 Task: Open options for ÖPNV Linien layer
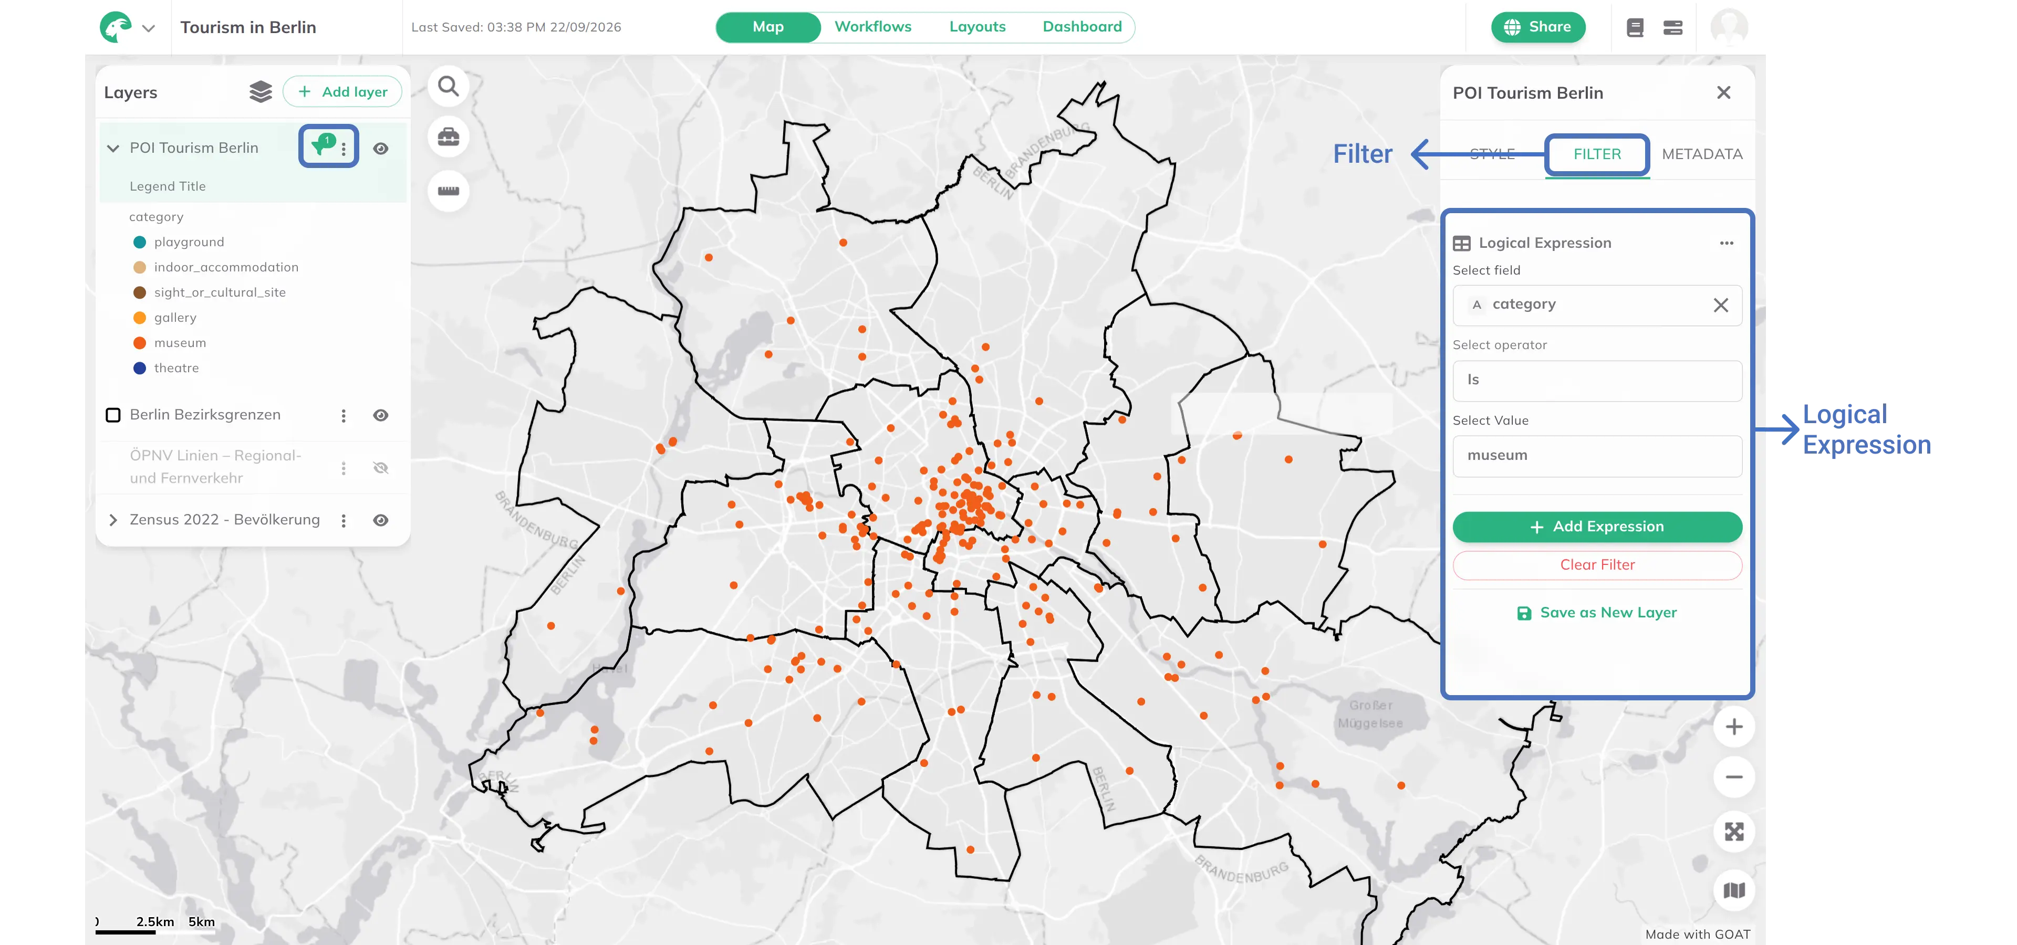point(343,468)
